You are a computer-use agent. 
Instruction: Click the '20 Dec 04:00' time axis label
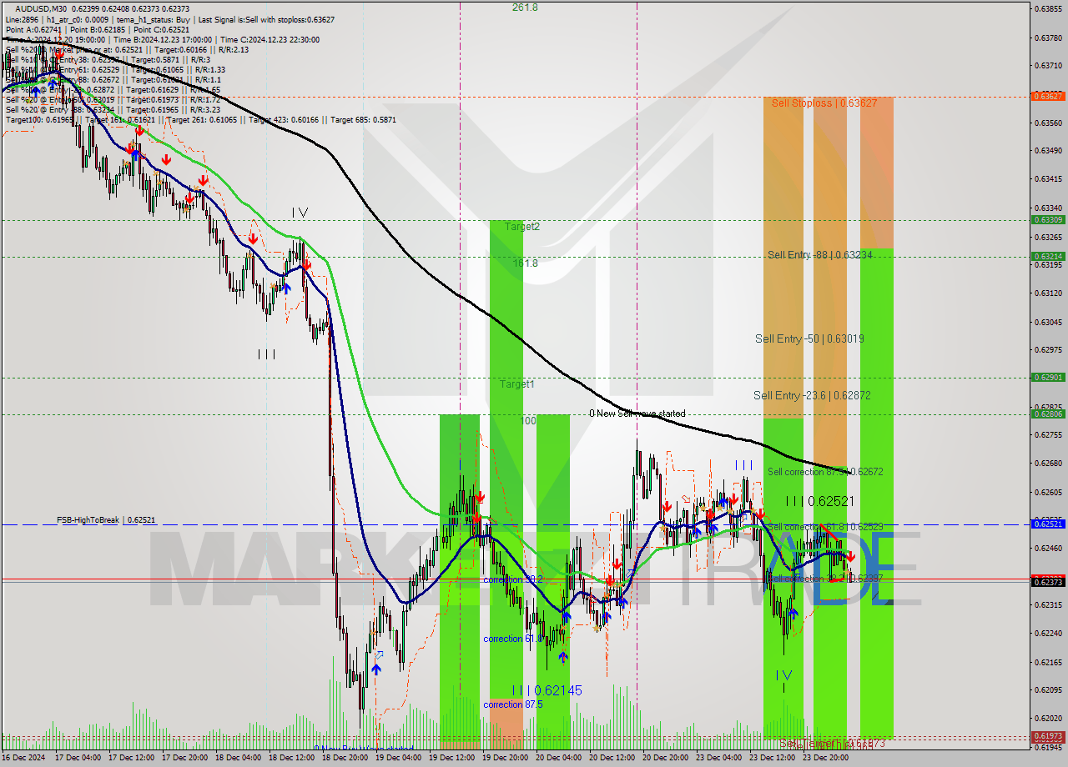click(x=557, y=758)
